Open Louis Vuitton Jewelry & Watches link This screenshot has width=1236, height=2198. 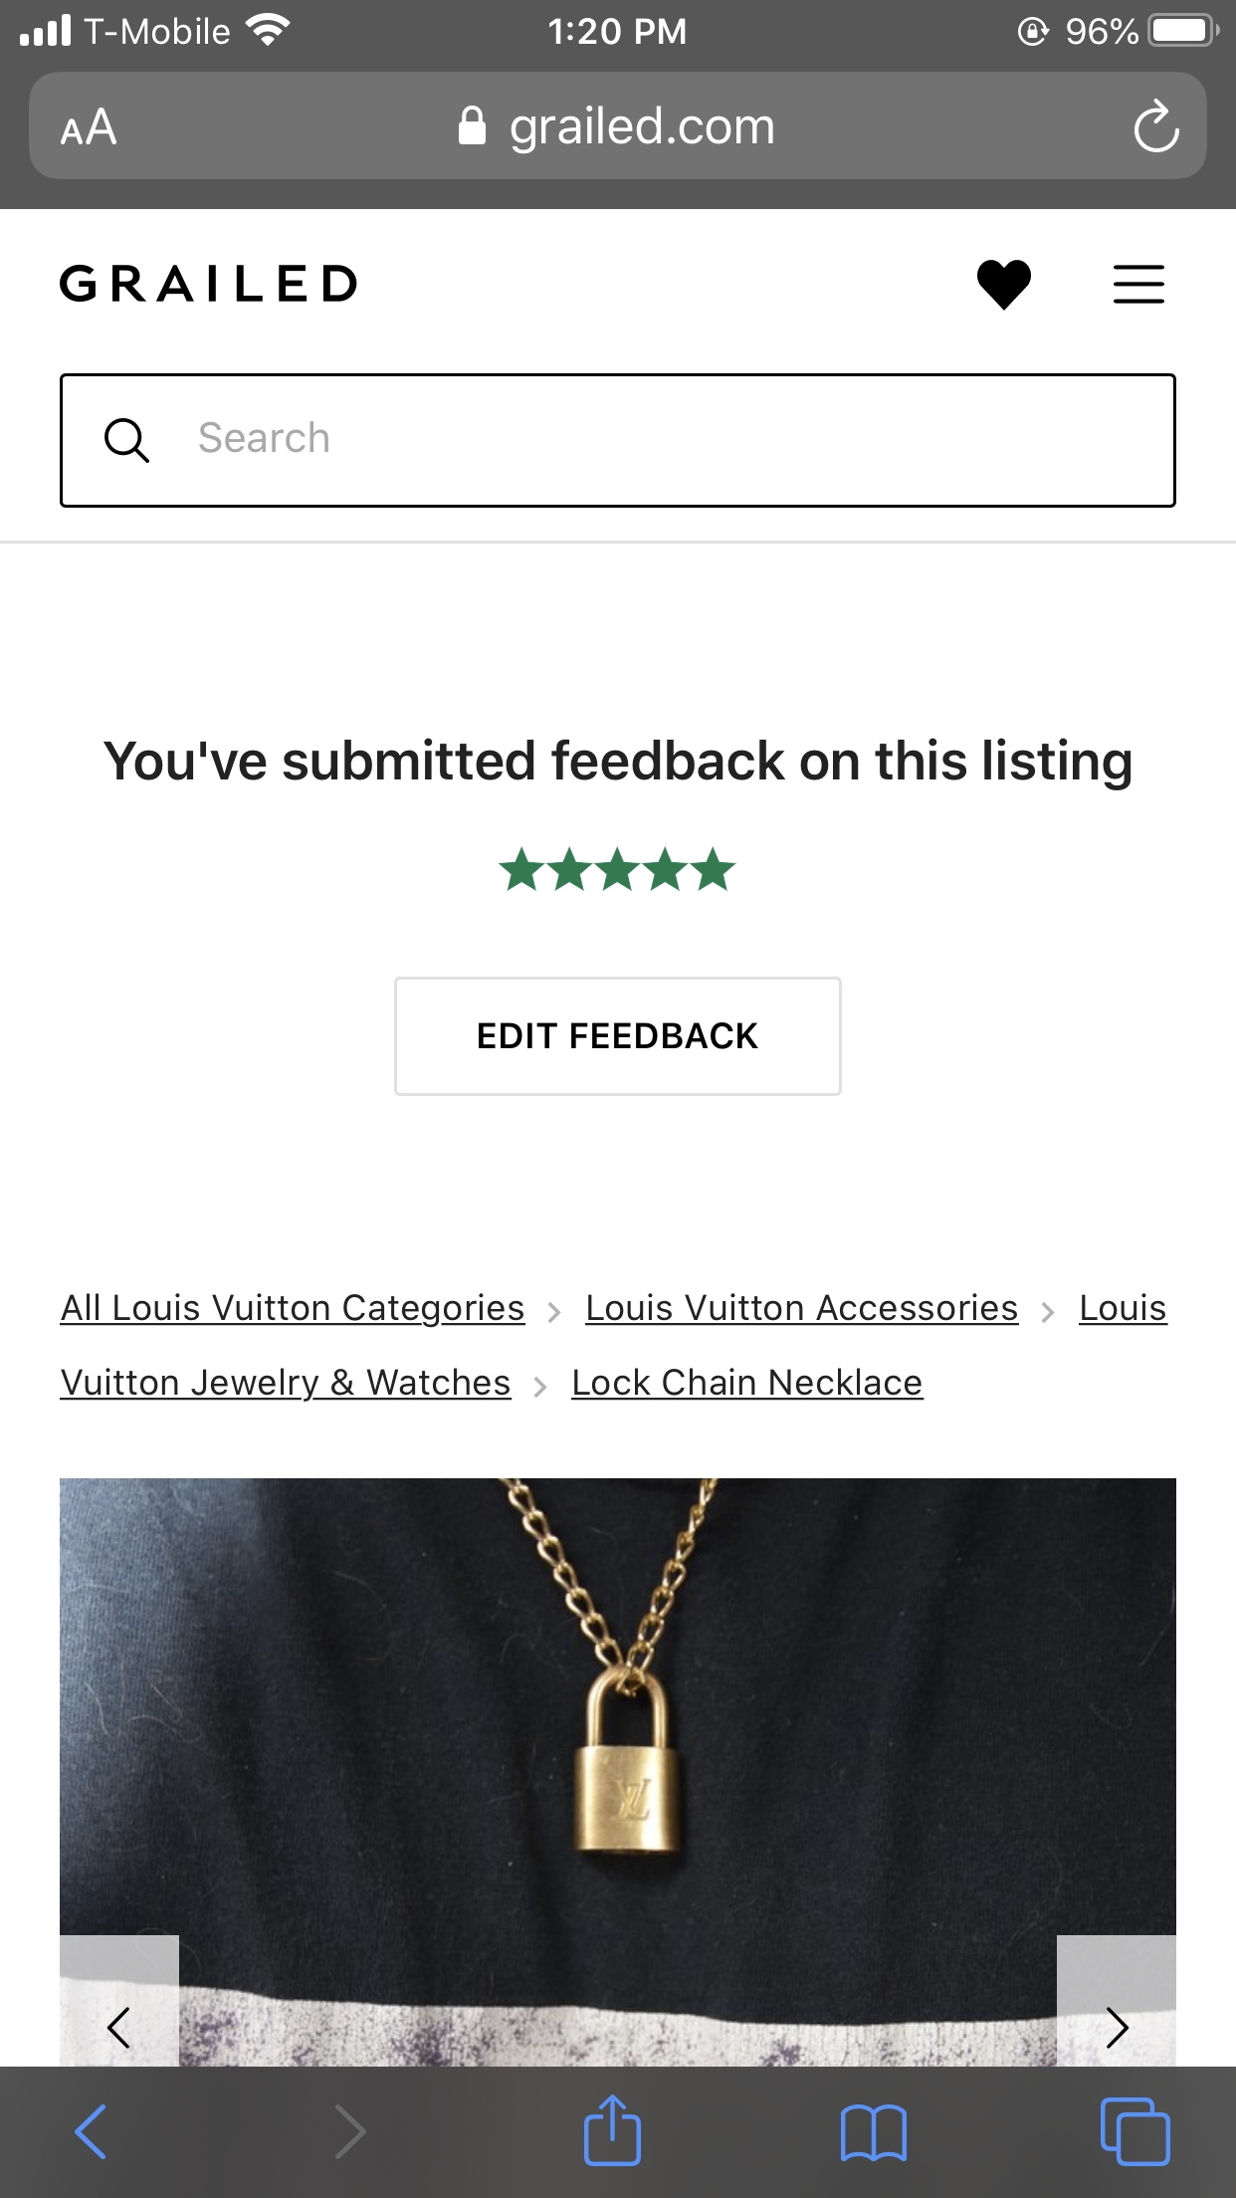click(x=286, y=1382)
